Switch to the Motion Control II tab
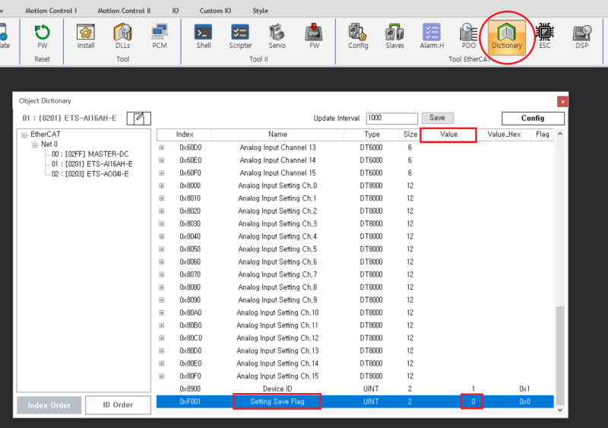This screenshot has height=428, width=608. tap(124, 11)
